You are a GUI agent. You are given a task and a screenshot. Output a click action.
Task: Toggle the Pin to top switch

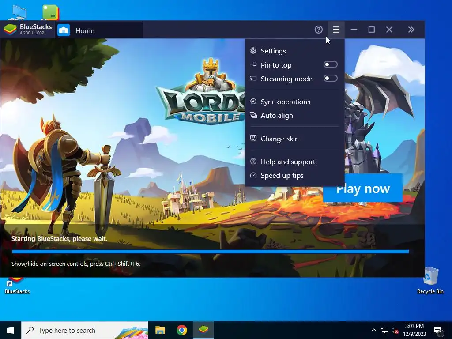[x=330, y=64]
